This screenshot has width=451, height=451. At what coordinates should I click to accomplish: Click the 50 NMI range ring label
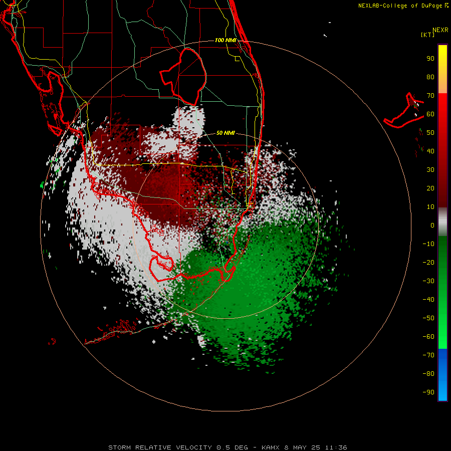click(225, 133)
